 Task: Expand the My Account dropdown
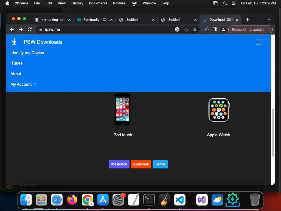pos(23,84)
